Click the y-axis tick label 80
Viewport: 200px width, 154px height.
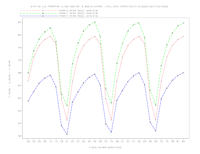click(19, 35)
